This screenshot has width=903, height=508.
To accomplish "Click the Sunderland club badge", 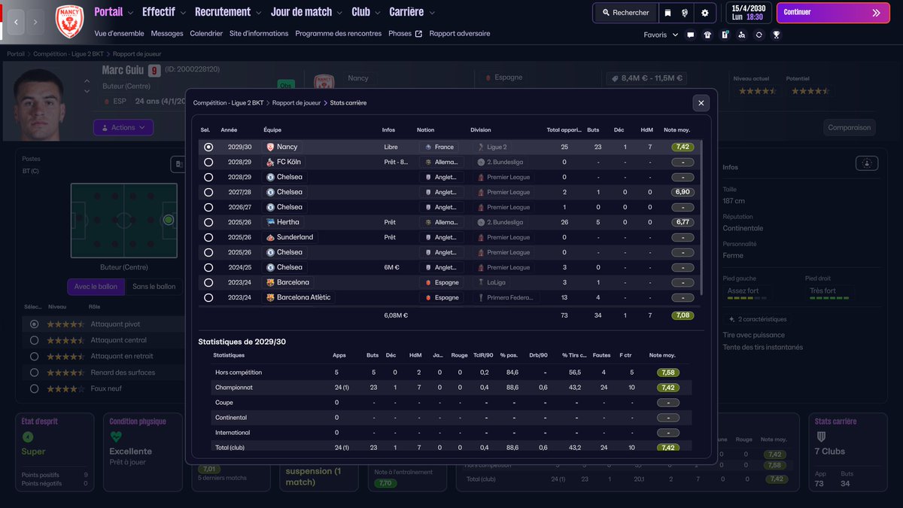I will [x=270, y=237].
